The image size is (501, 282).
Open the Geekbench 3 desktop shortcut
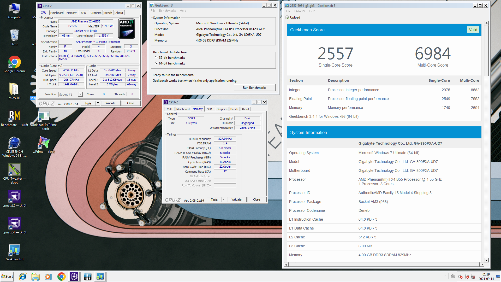pos(14,253)
